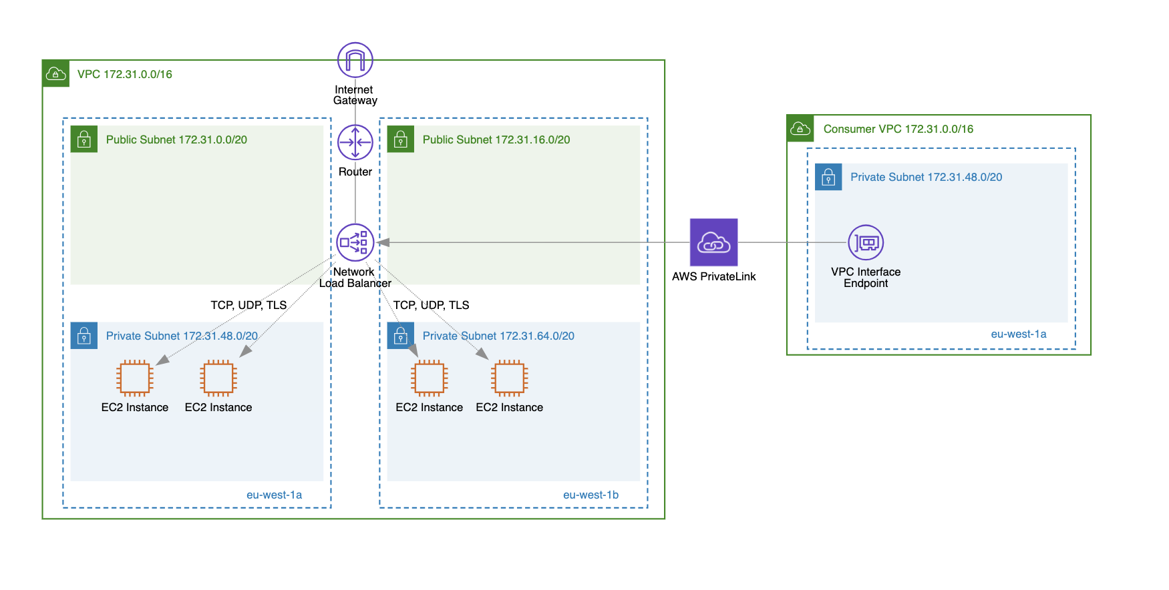
Task: Select the rightmost EC2 instance in eu-west-1b
Action: click(x=510, y=378)
